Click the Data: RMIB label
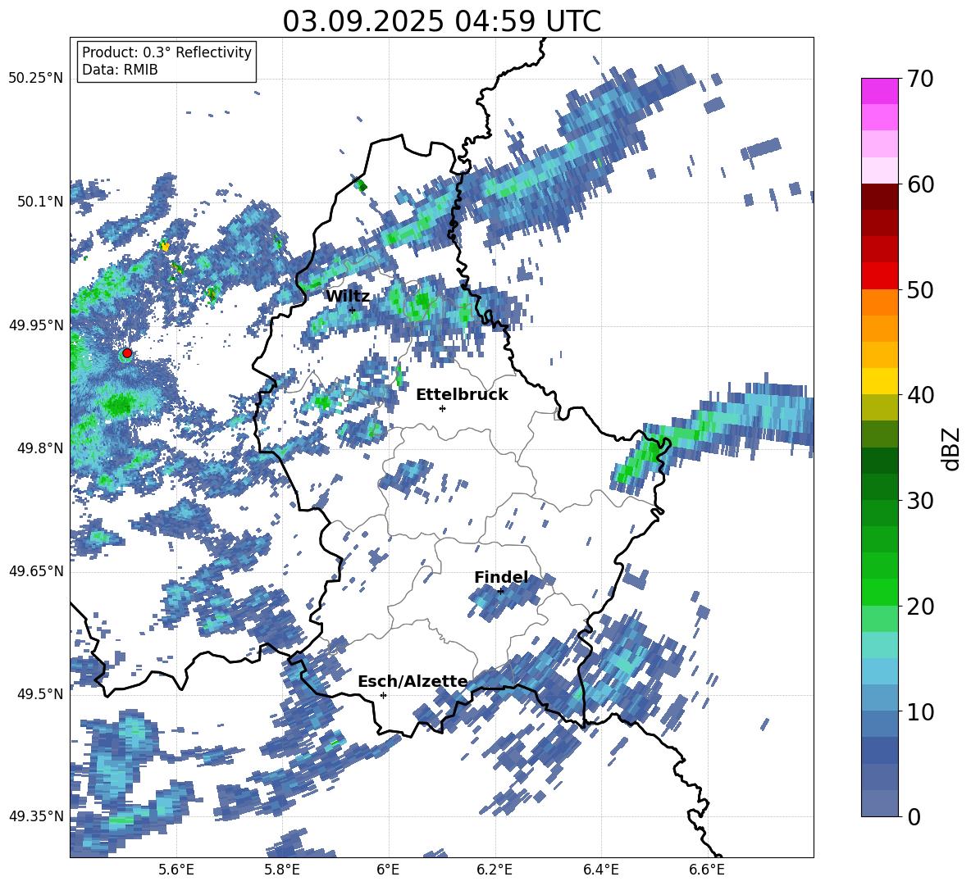Viewport: 971px width, 886px height. click(120, 70)
